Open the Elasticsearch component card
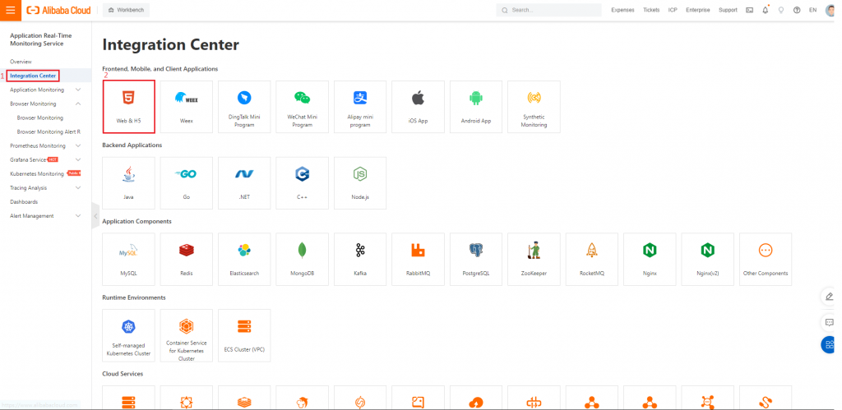Image resolution: width=842 pixels, height=410 pixels. point(244,259)
